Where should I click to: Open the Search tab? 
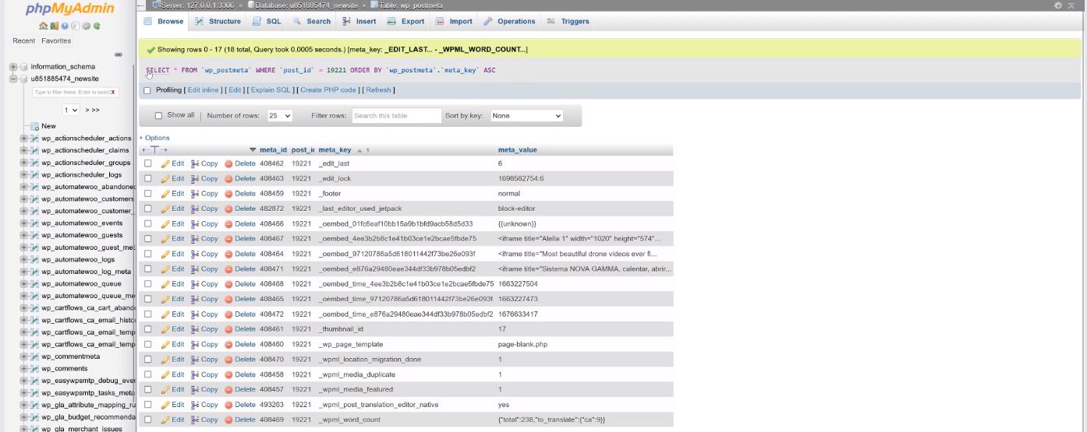point(312,21)
